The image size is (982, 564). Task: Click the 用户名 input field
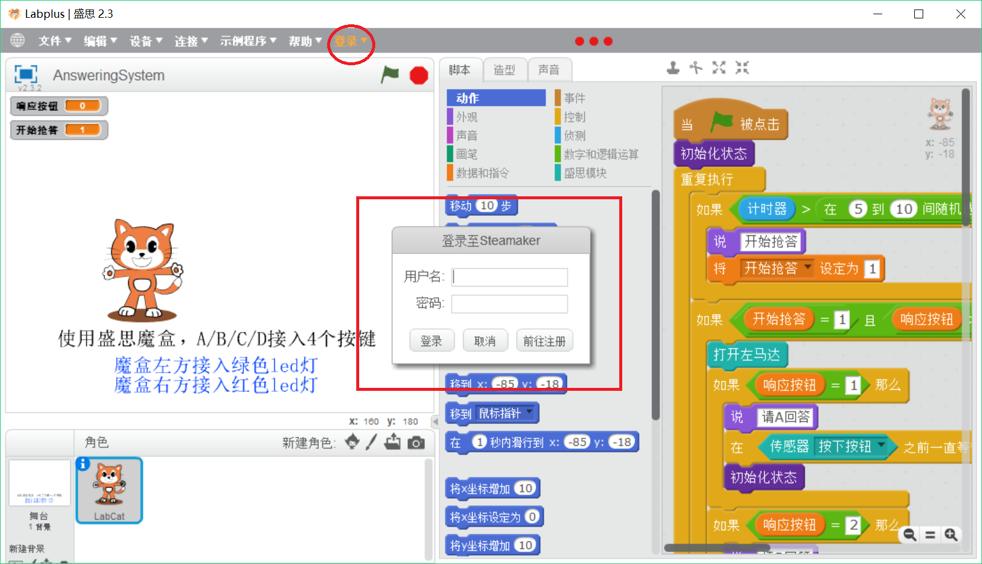pyautogui.click(x=509, y=277)
